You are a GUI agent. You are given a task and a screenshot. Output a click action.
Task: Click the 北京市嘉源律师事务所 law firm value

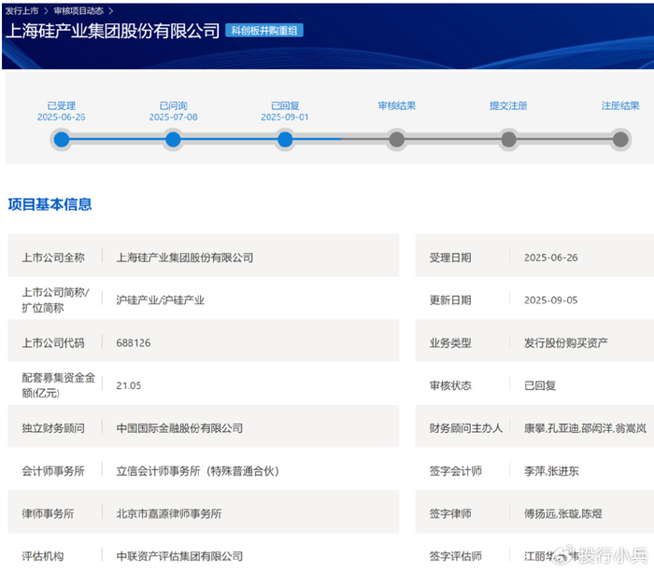[x=168, y=513]
